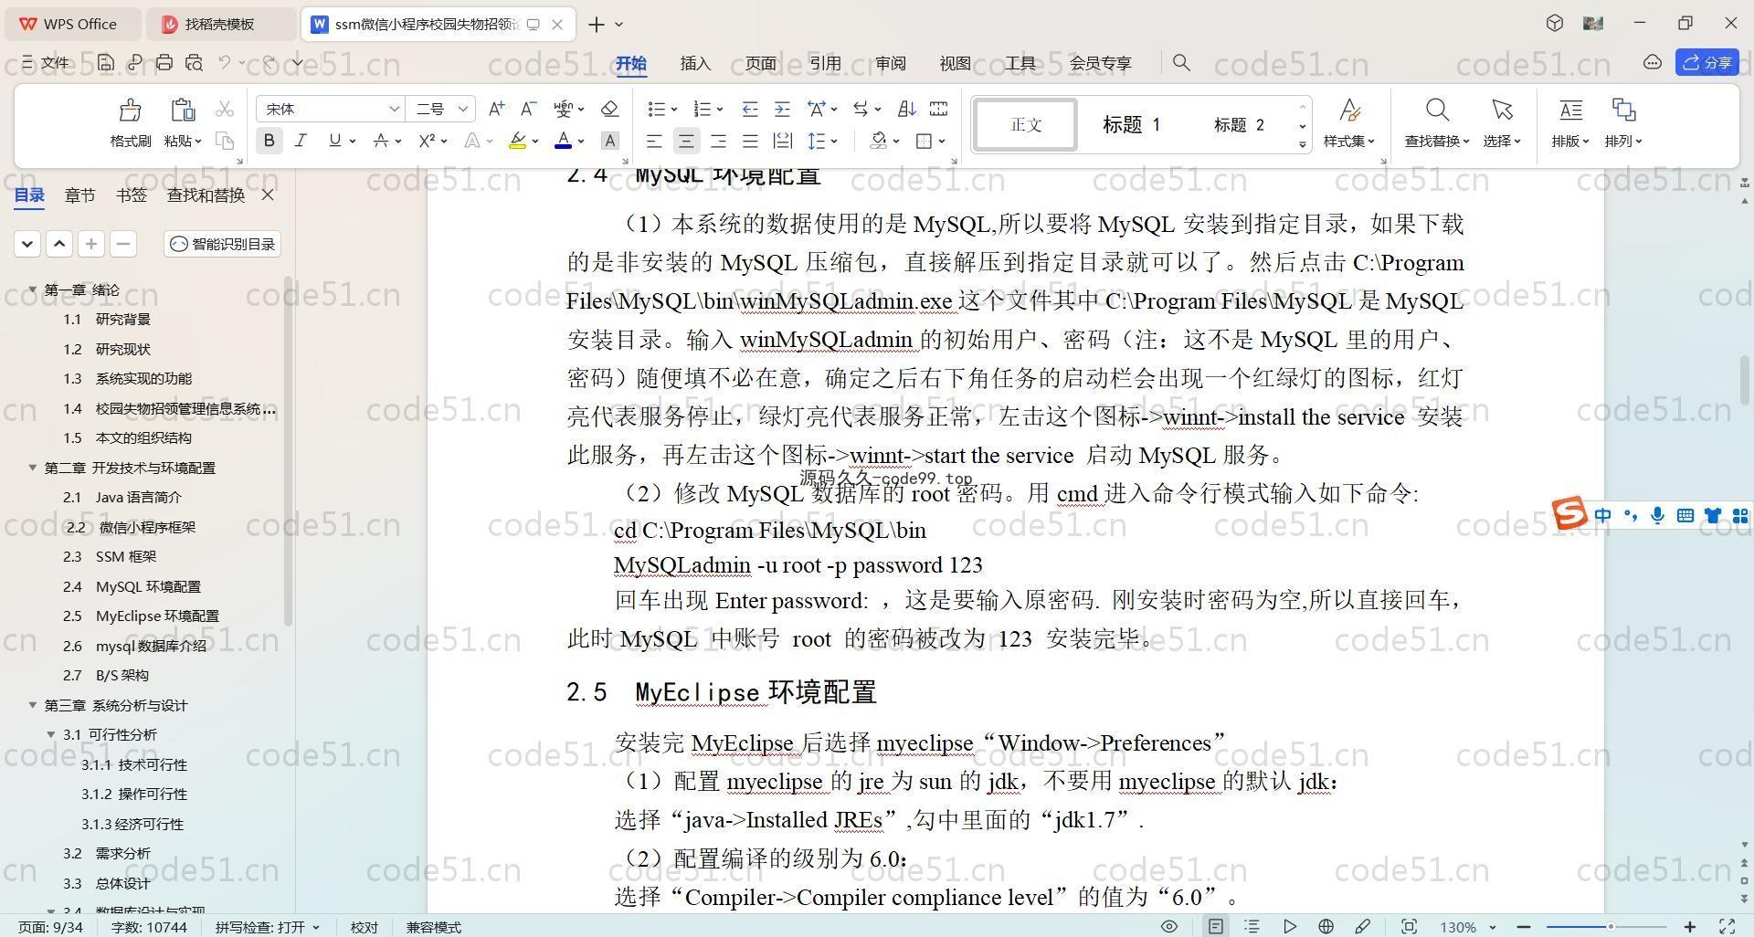This screenshot has width=1754, height=937.
Task: Click the Format Painter (格式刷) icon
Action: coord(130,111)
